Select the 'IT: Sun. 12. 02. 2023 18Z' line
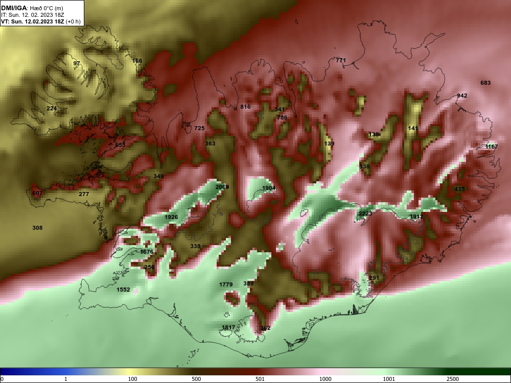 32,15
